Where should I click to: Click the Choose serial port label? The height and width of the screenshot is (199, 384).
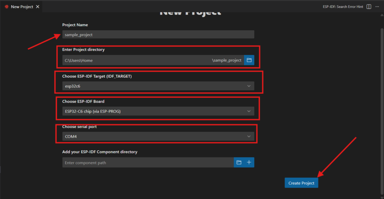pyautogui.click(x=79, y=127)
